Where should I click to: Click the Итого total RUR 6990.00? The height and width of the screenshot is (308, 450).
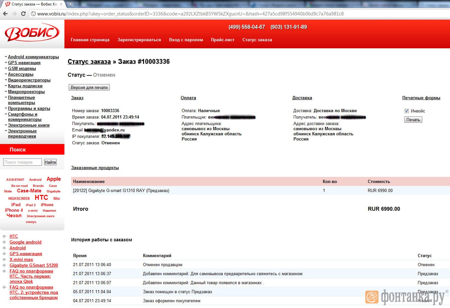384,209
